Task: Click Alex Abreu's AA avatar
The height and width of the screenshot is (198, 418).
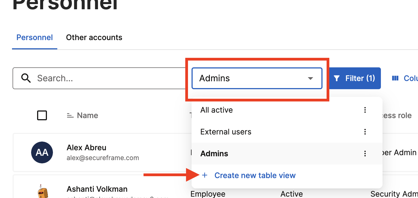Action: click(42, 152)
